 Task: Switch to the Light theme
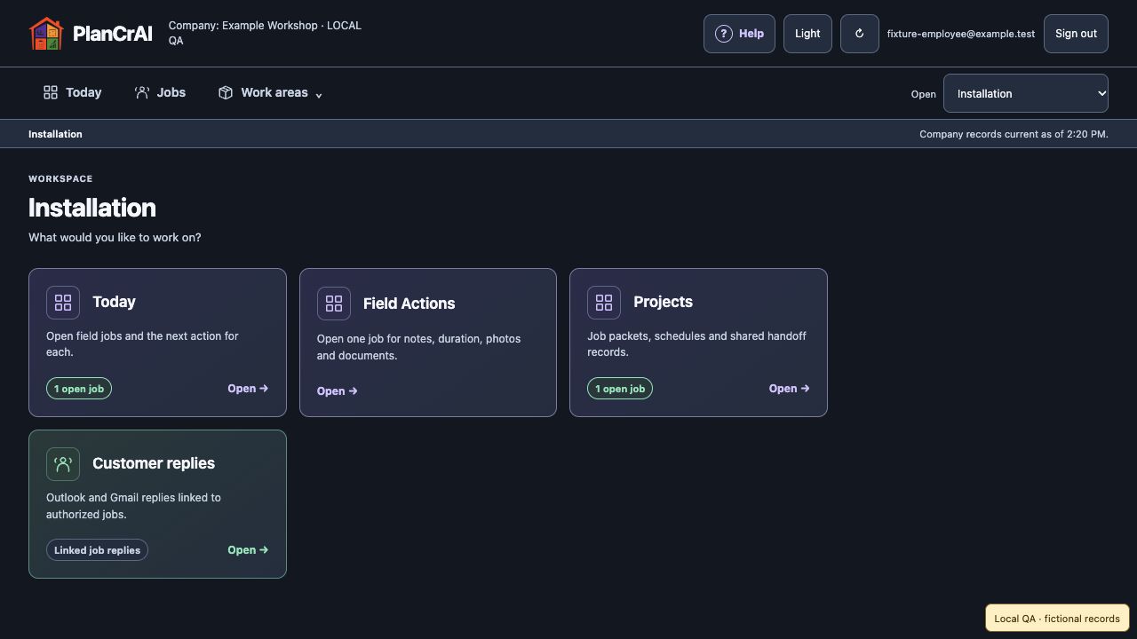pos(807,34)
